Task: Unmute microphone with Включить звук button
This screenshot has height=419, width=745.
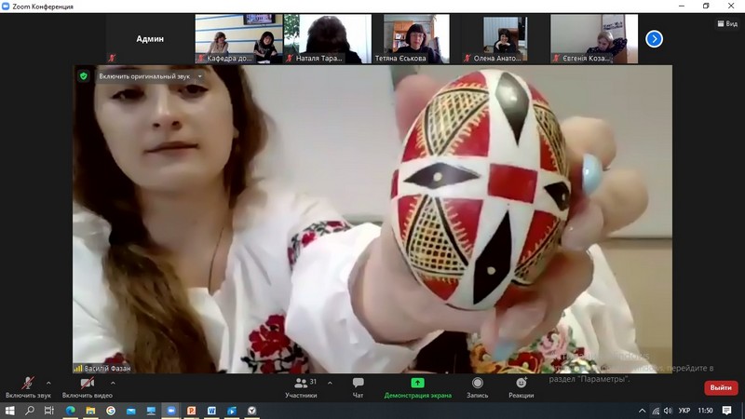Action: (28, 387)
